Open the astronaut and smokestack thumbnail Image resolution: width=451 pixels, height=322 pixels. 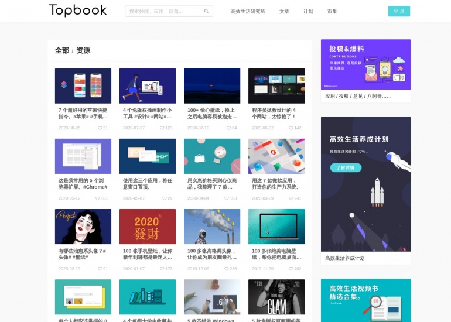point(212,227)
